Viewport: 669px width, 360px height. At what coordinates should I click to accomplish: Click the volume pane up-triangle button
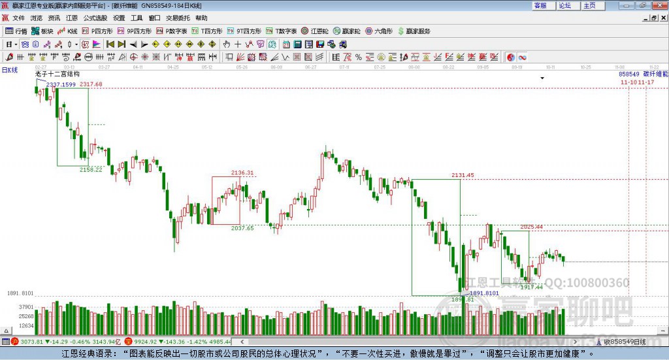point(6,331)
